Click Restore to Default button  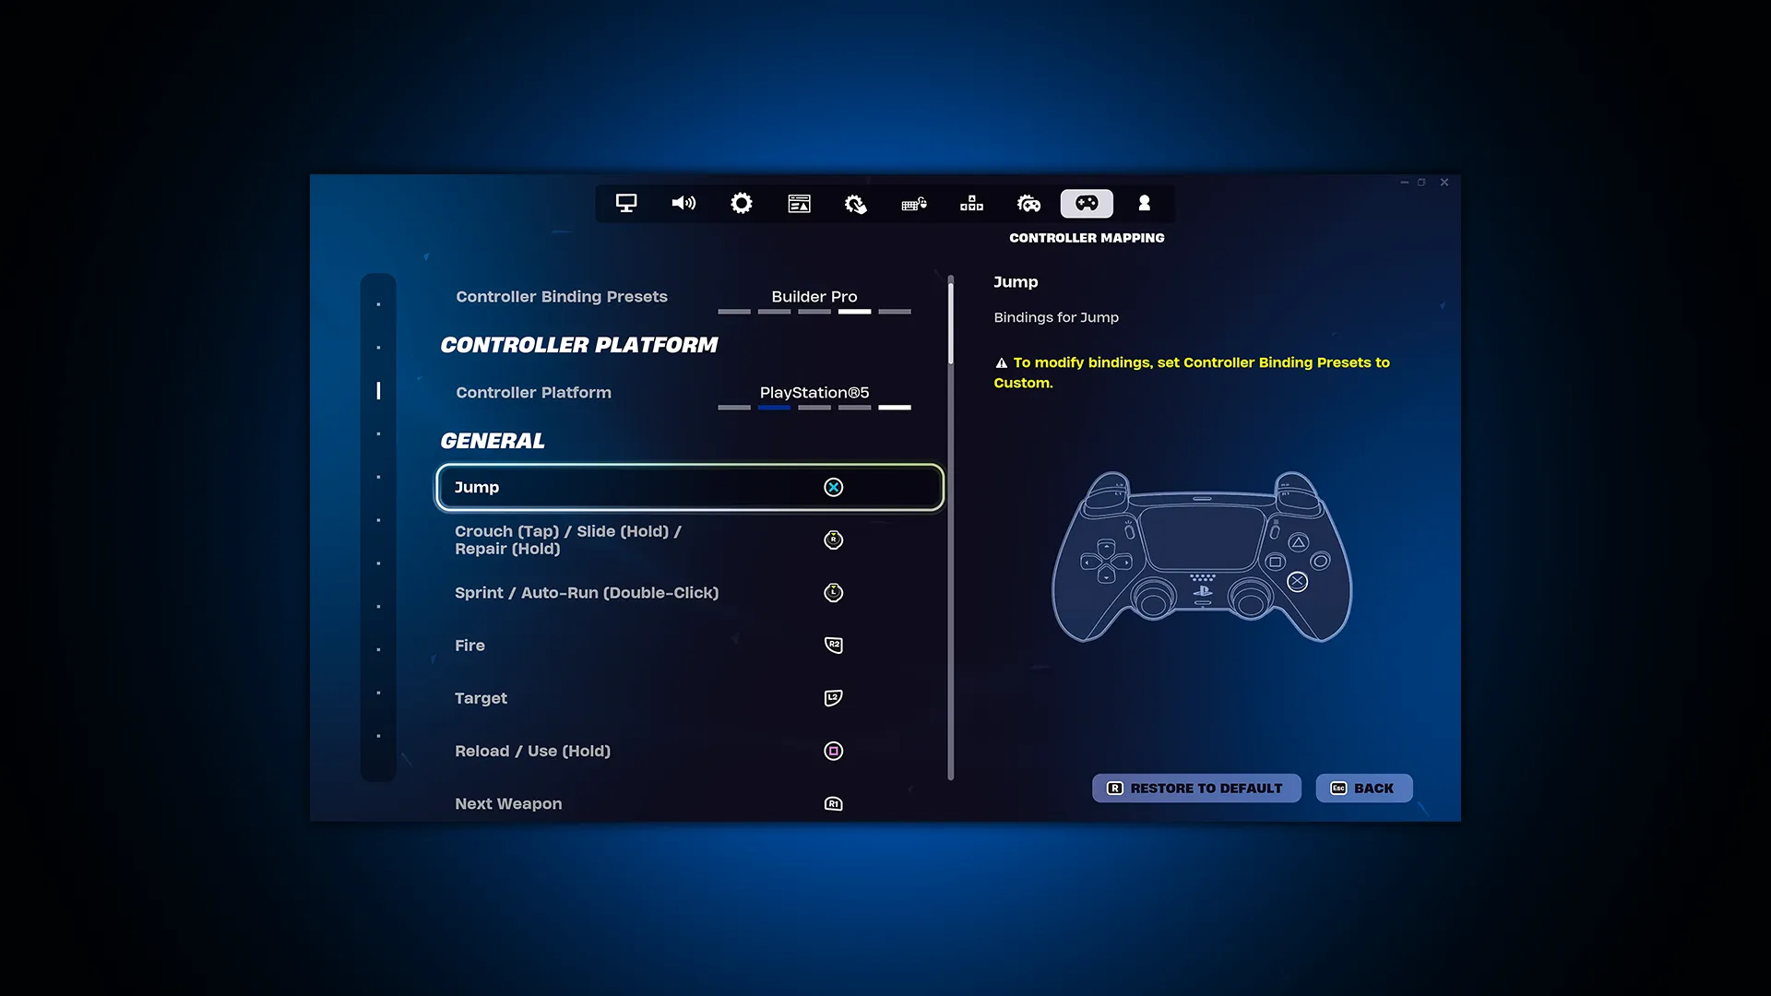(1195, 787)
